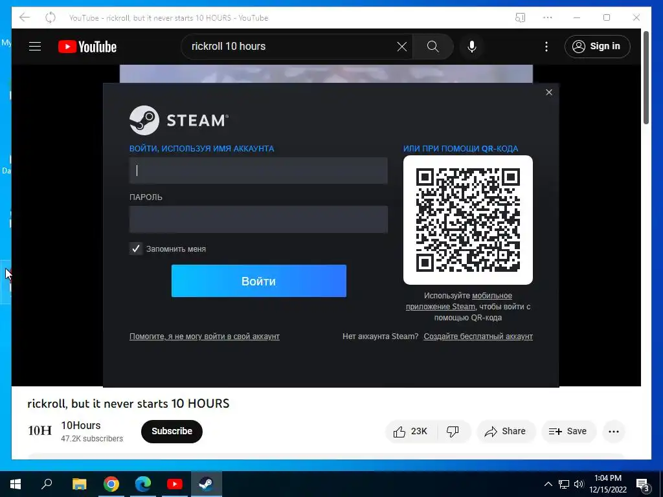Click the Sign in button
Viewport: 663px width, 497px height.
pyautogui.click(x=597, y=47)
